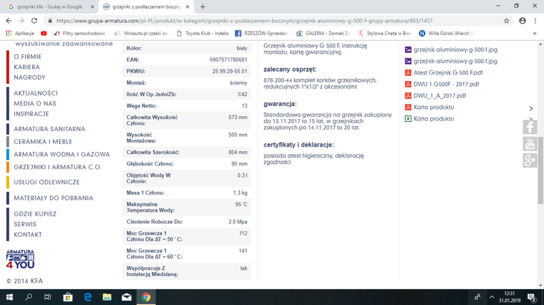Open Chrome from the Windows taskbar
Viewport: 544px width, 305px height.
(x=146, y=297)
